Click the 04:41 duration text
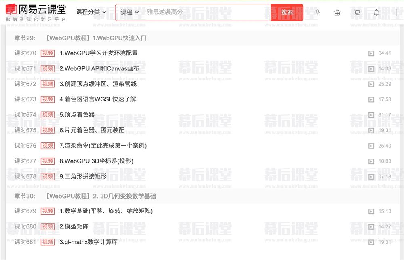Image resolution: width=404 pixels, height=260 pixels. point(385,53)
